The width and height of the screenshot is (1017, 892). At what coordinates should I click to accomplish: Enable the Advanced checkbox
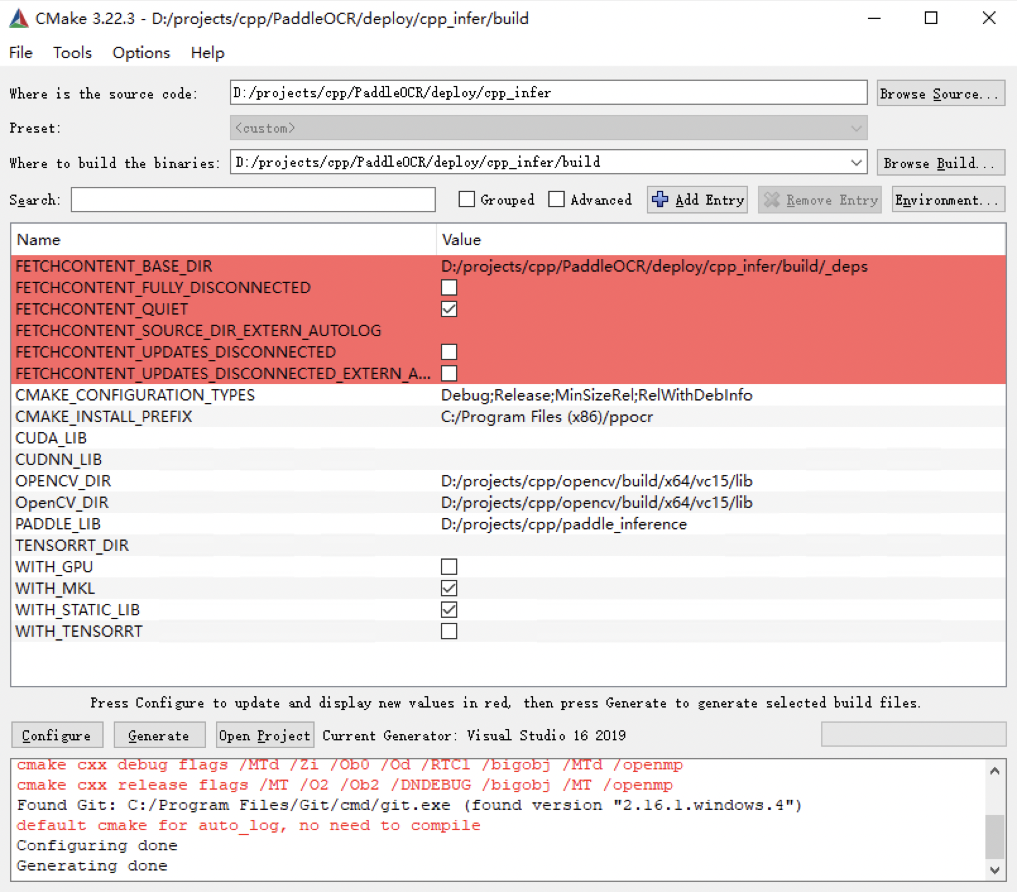click(x=557, y=200)
